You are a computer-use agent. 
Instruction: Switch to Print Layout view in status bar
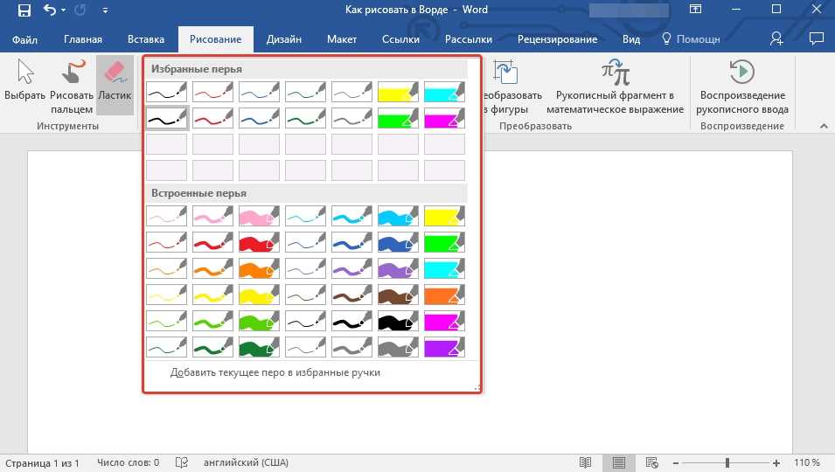coord(619,462)
